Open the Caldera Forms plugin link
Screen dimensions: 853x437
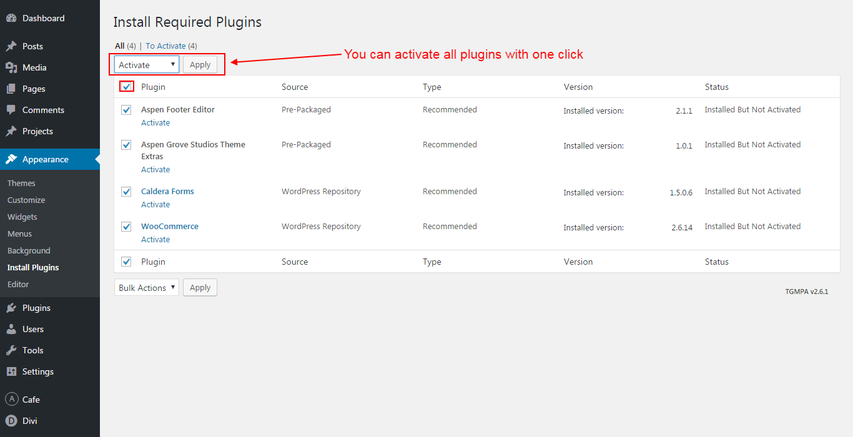pyautogui.click(x=167, y=192)
